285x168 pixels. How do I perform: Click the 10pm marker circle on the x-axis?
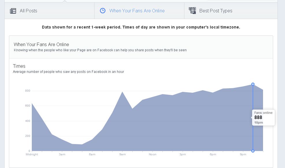click(253, 151)
